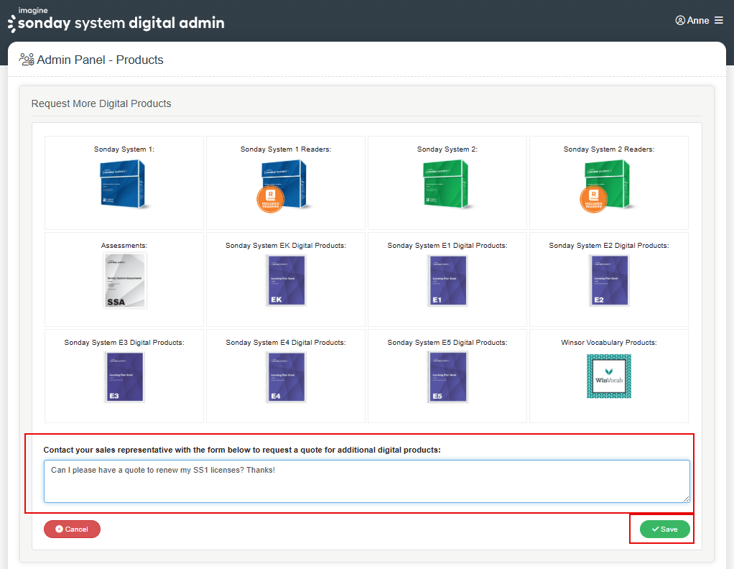Select the EK Learning Plan Book cover
The width and height of the screenshot is (734, 569).
285,281
